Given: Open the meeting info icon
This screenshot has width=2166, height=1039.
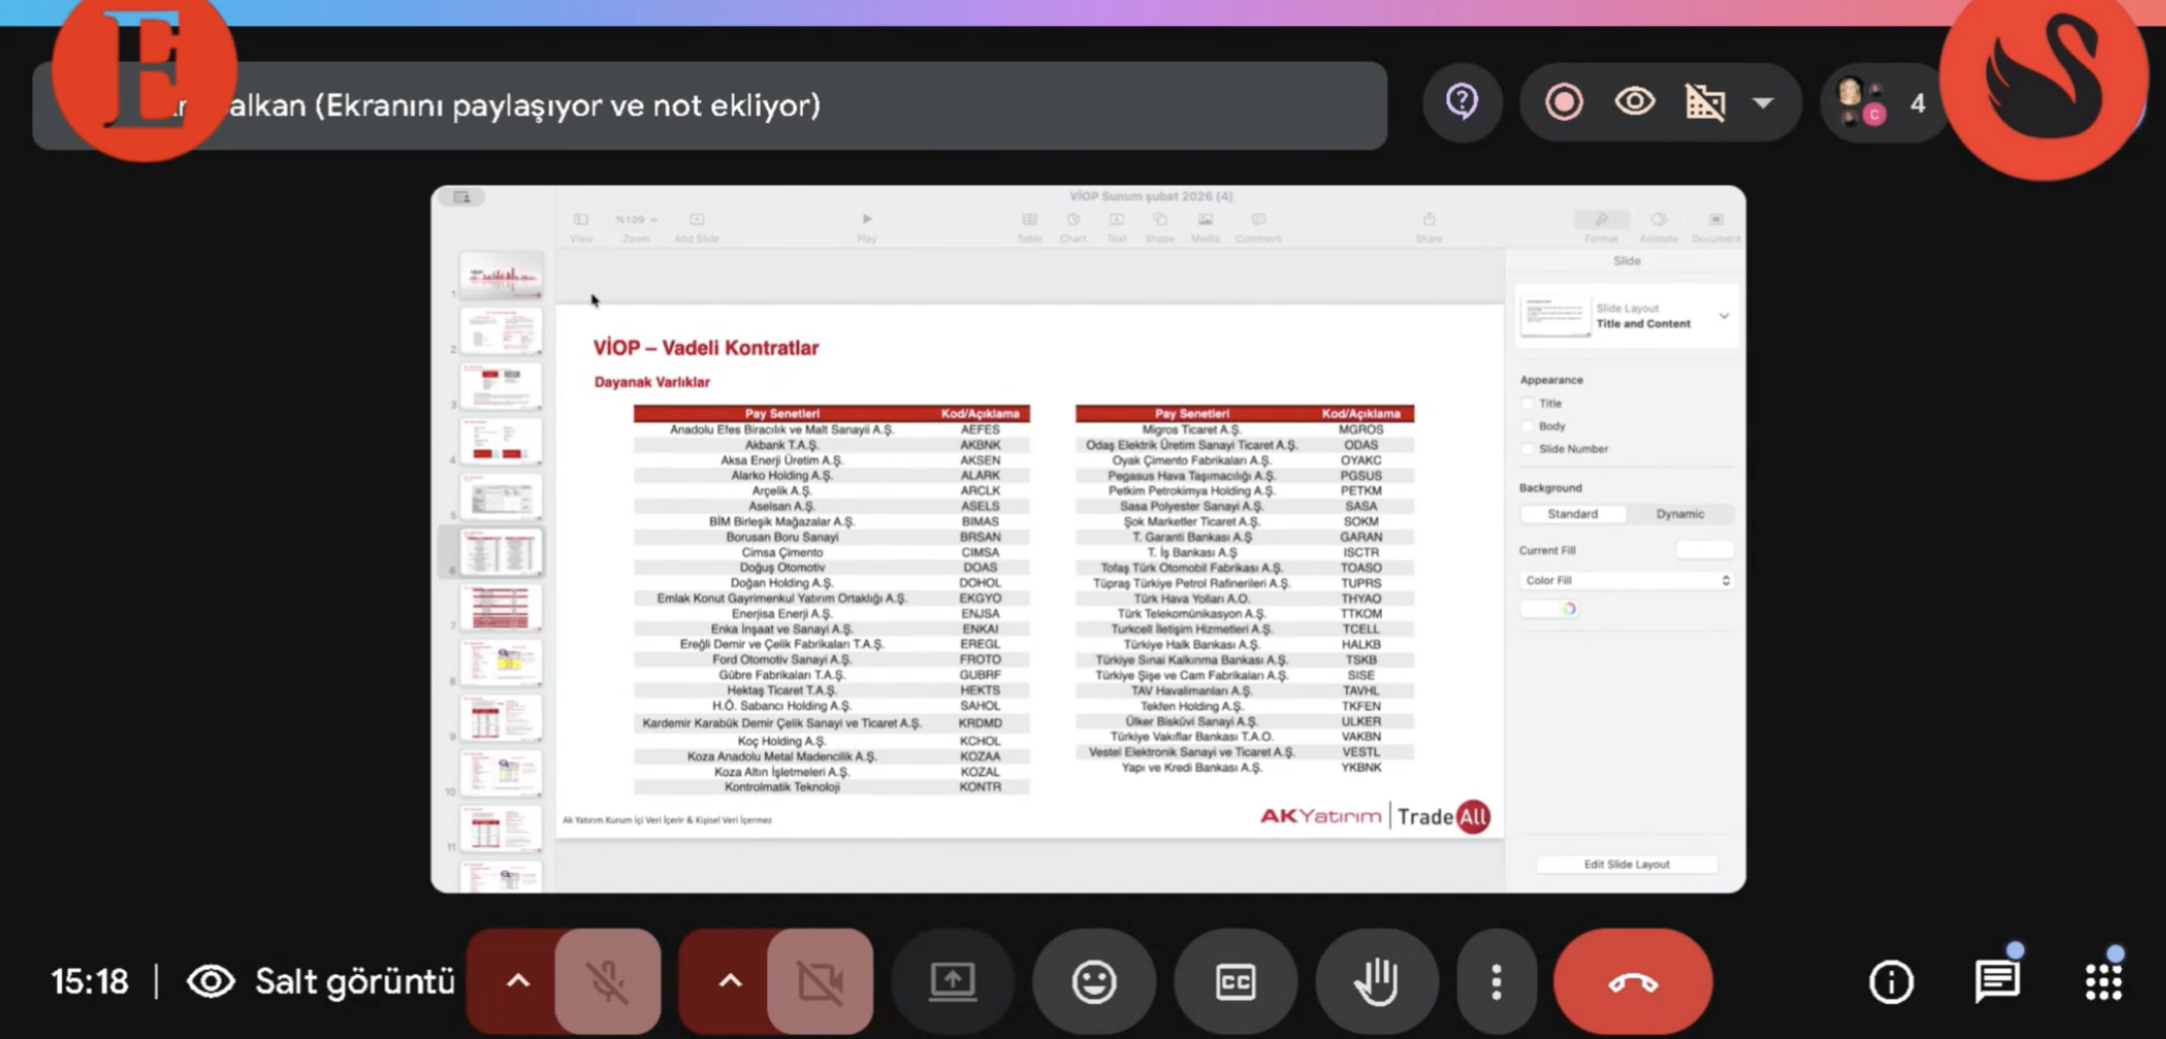Looking at the screenshot, I should [1891, 981].
